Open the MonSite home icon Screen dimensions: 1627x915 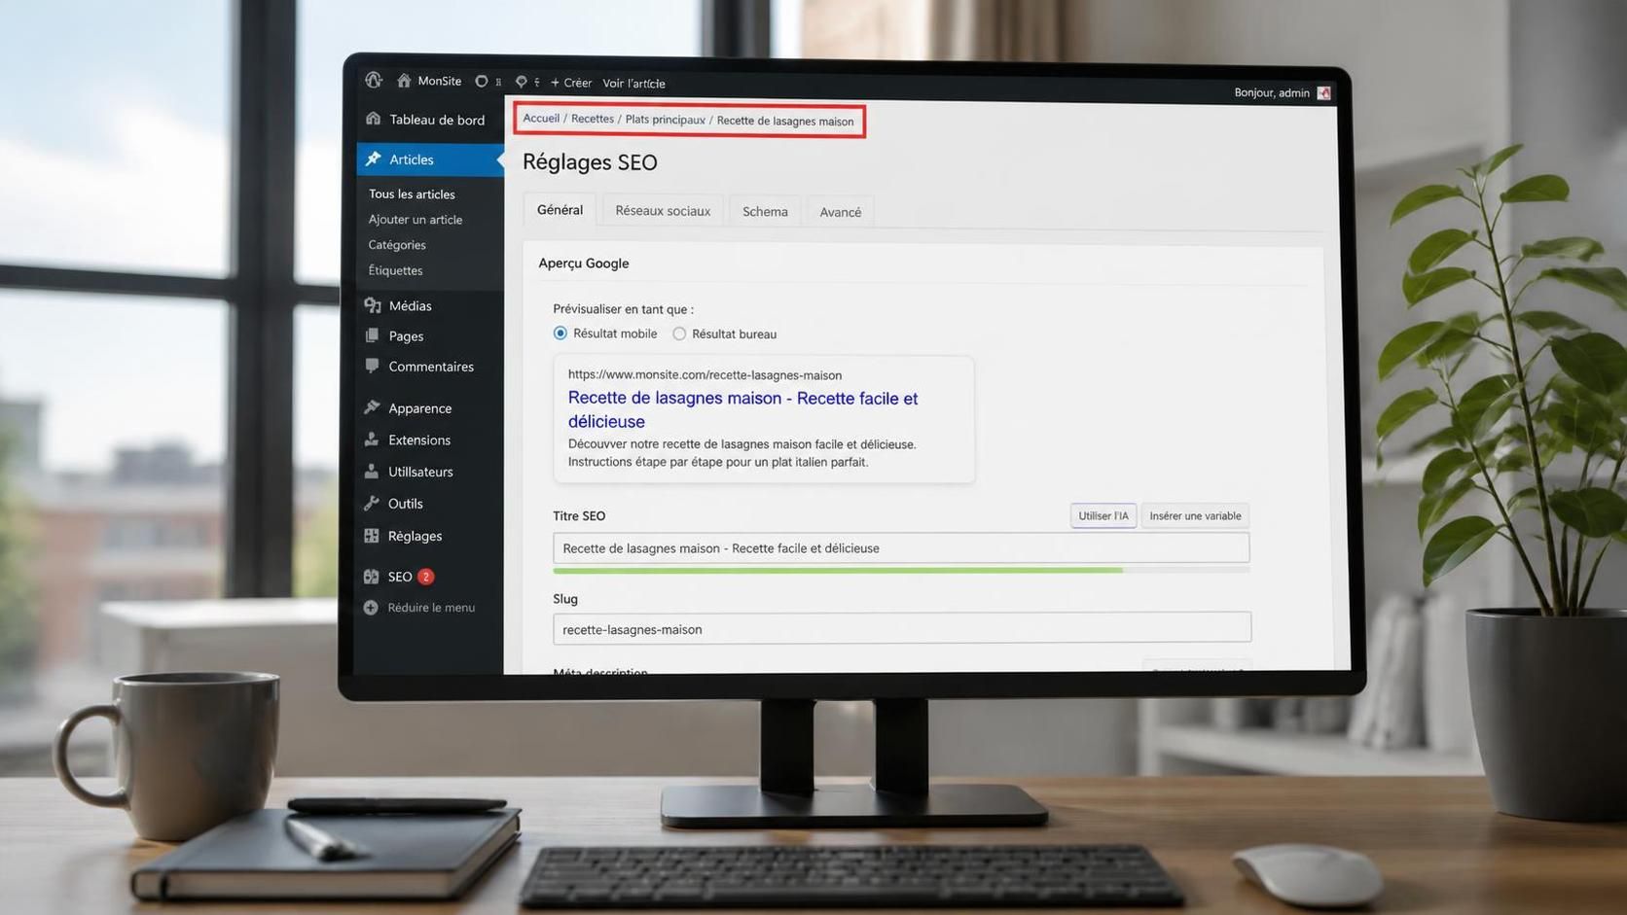coord(404,81)
